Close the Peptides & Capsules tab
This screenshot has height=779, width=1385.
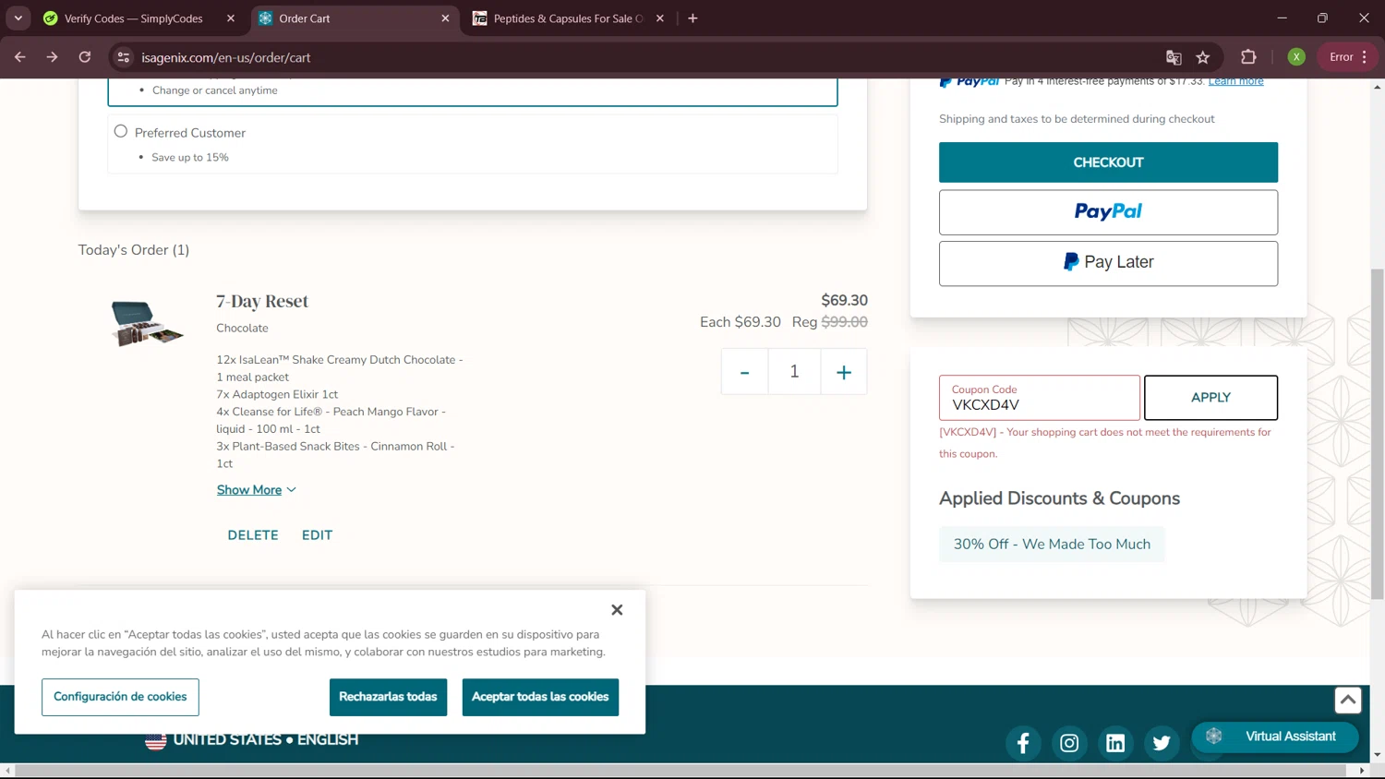tap(659, 18)
